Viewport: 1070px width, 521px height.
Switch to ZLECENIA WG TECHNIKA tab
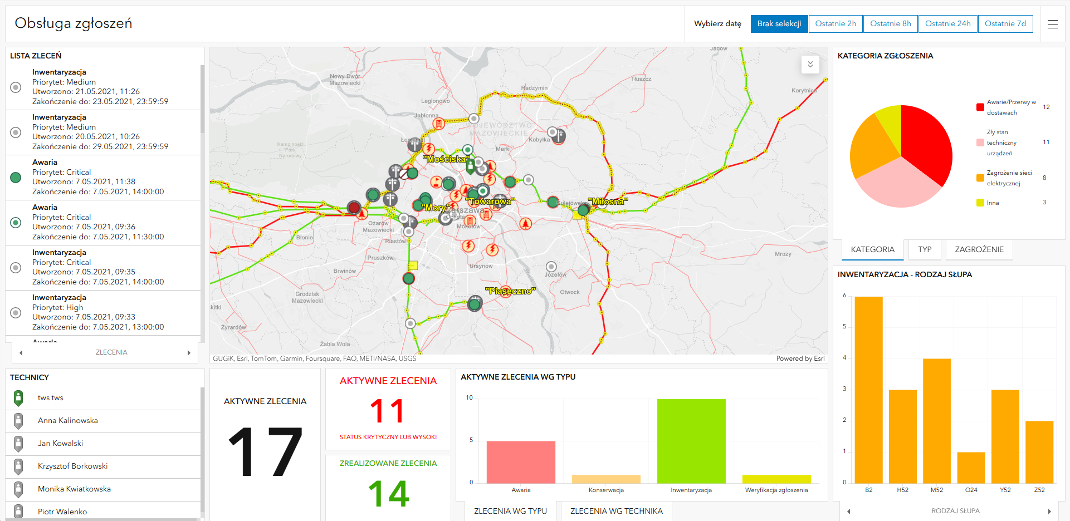click(x=616, y=511)
